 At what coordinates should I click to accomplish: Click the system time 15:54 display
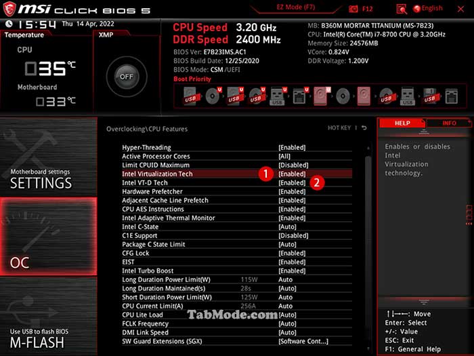(x=37, y=24)
